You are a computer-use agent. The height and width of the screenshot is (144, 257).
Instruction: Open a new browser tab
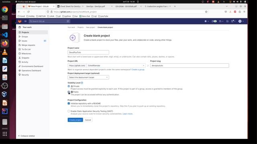tap(175, 6)
